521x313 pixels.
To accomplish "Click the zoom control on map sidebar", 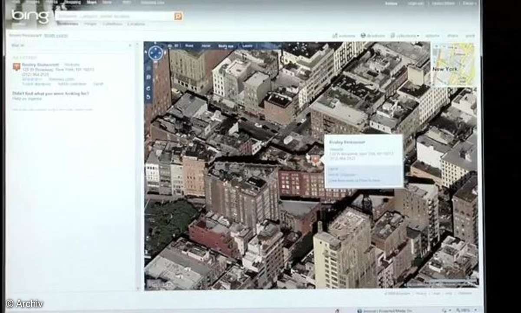I will pyautogui.click(x=148, y=77).
